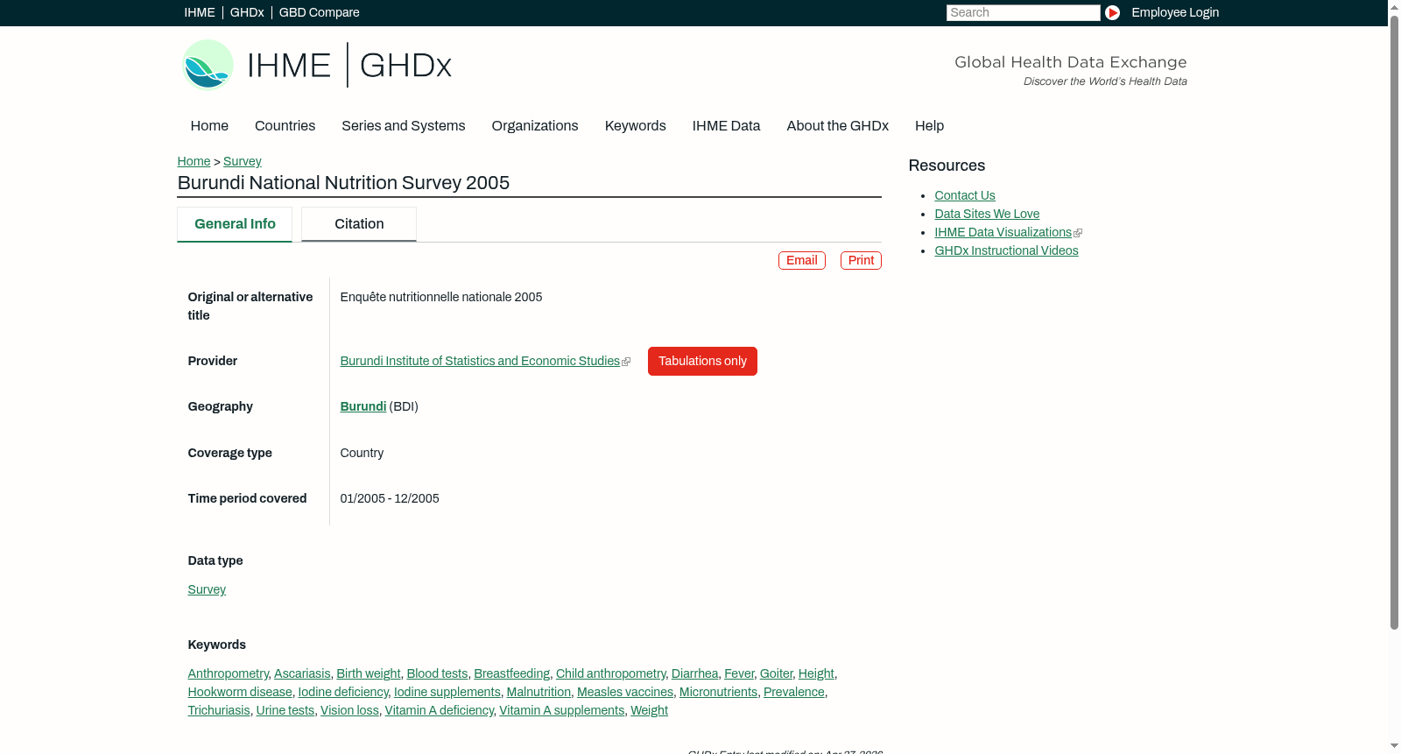This screenshot has width=1401, height=754.
Task: Open GHDx link in top bar
Action: (x=247, y=12)
